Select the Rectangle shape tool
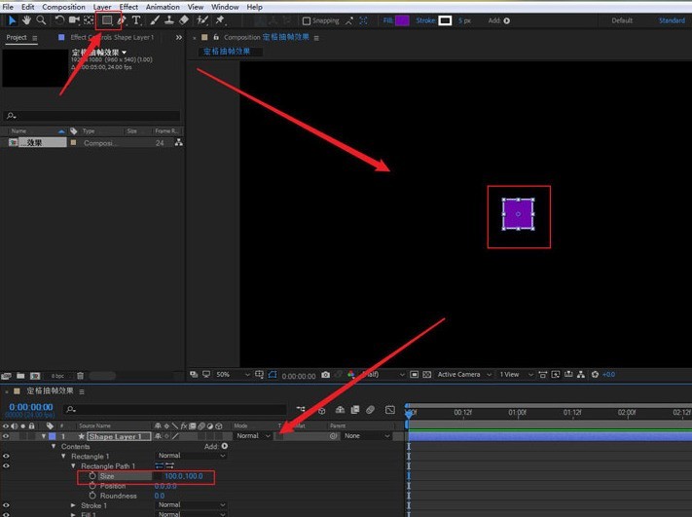The height and width of the screenshot is (517, 692). 106,20
